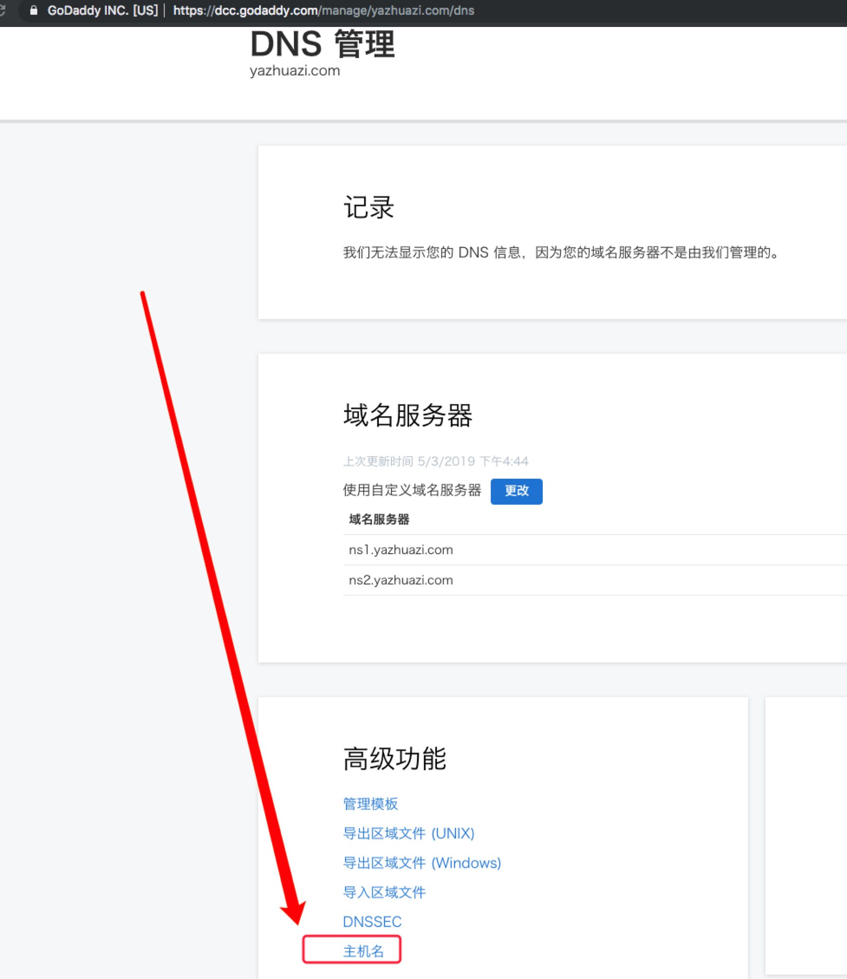
Task: Open the 导入区域文件 link
Action: point(384,892)
